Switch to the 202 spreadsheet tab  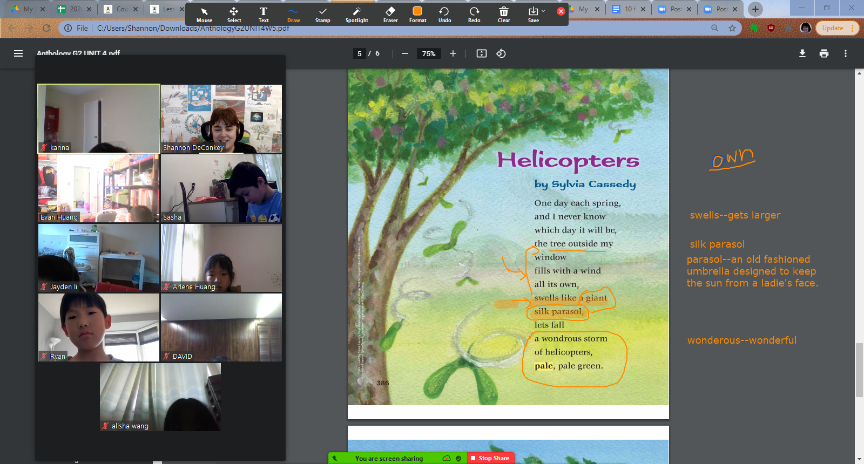[x=75, y=9]
